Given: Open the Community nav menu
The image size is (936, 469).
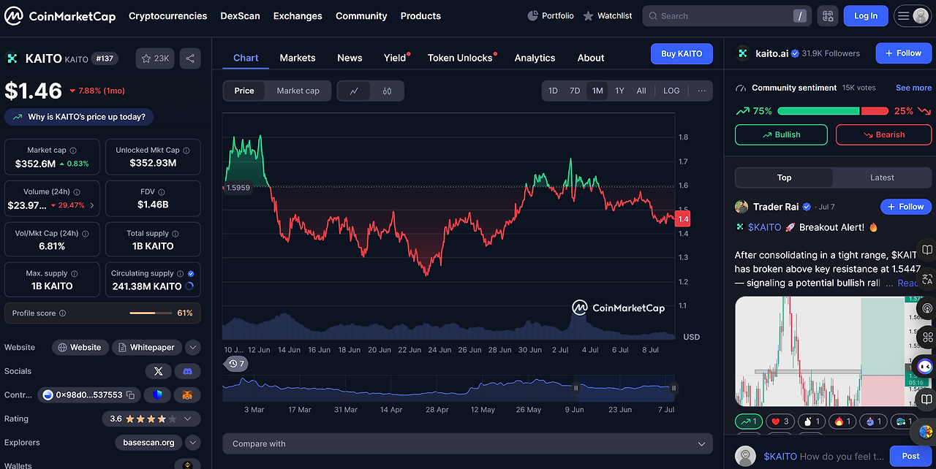Looking at the screenshot, I should [x=361, y=15].
